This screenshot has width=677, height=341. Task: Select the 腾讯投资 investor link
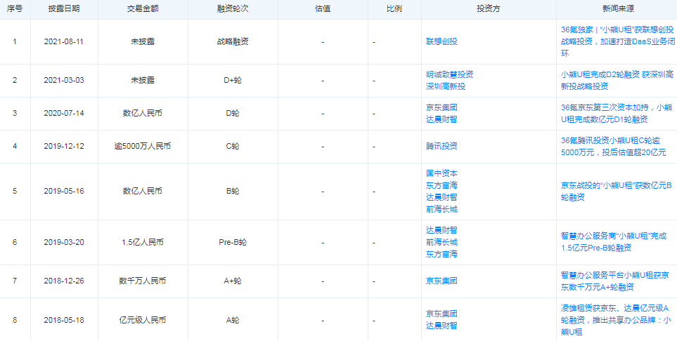(x=441, y=146)
